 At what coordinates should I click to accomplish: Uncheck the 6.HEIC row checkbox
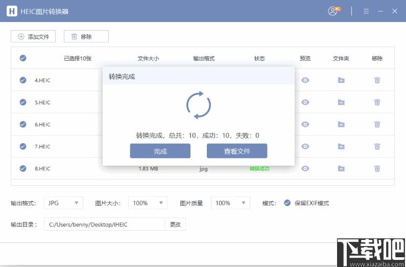point(23,124)
